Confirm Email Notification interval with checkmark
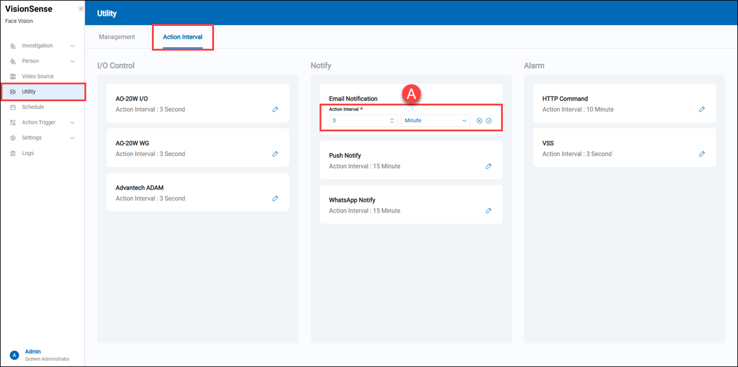This screenshot has width=738, height=367. (x=489, y=121)
